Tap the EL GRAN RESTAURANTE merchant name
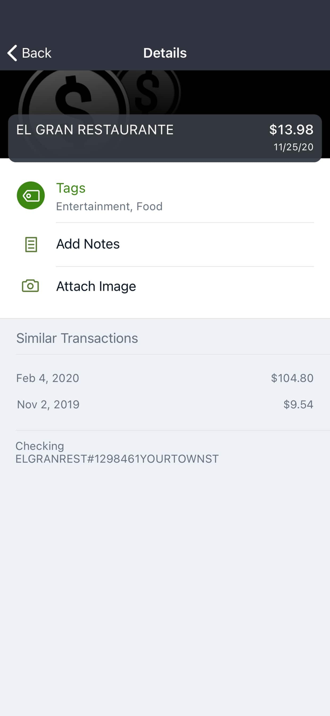 95,130
